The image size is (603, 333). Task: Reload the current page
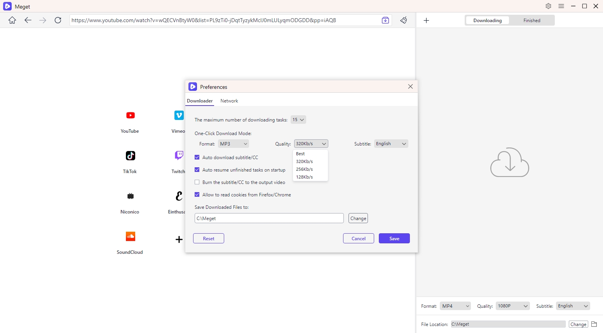[x=58, y=20]
